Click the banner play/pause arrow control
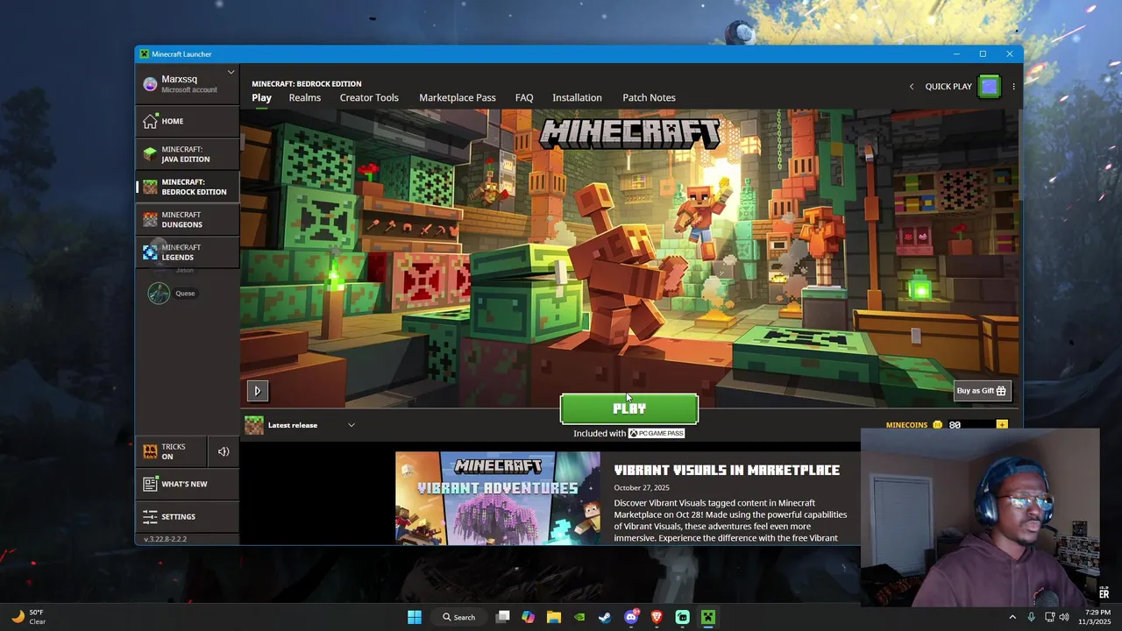 (x=257, y=391)
